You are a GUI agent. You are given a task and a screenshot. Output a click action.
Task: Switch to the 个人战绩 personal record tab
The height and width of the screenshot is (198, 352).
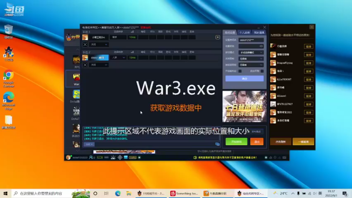245,33
